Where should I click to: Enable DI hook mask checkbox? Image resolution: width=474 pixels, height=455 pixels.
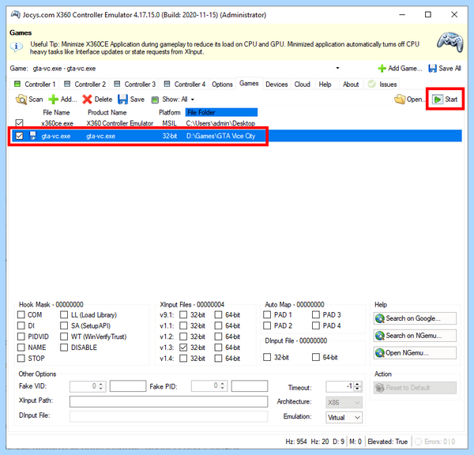click(x=21, y=325)
